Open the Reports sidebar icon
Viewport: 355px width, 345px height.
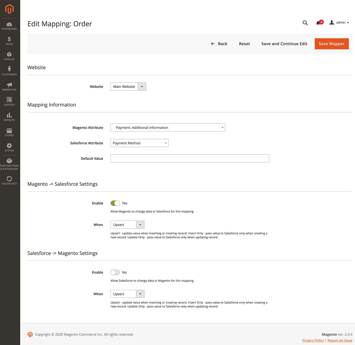[x=9, y=117]
